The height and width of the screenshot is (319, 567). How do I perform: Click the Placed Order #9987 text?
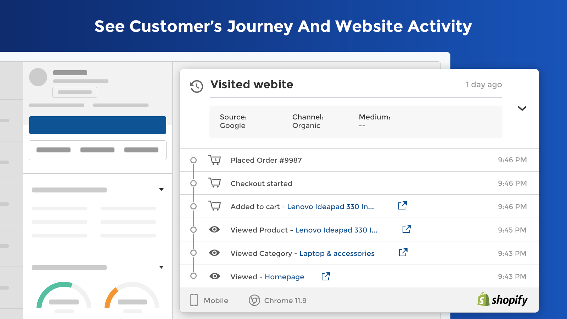[266, 160]
